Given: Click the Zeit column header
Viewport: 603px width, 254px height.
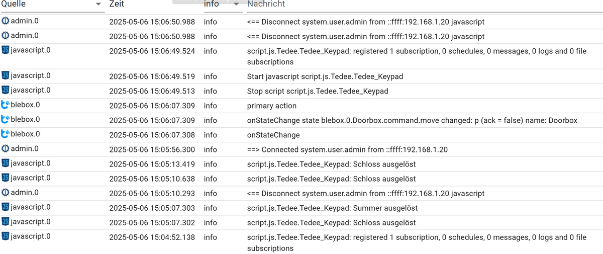Looking at the screenshot, I should 117,4.
